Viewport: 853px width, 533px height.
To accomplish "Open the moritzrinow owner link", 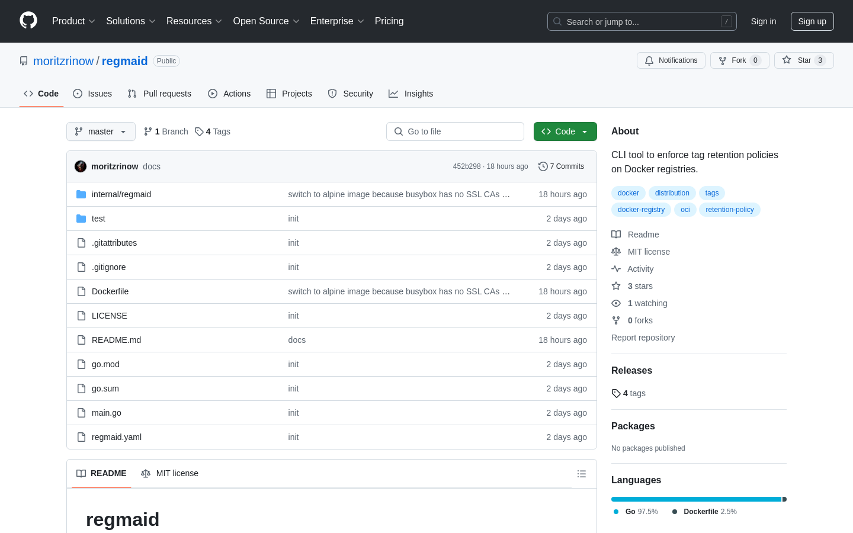I will coord(63,61).
